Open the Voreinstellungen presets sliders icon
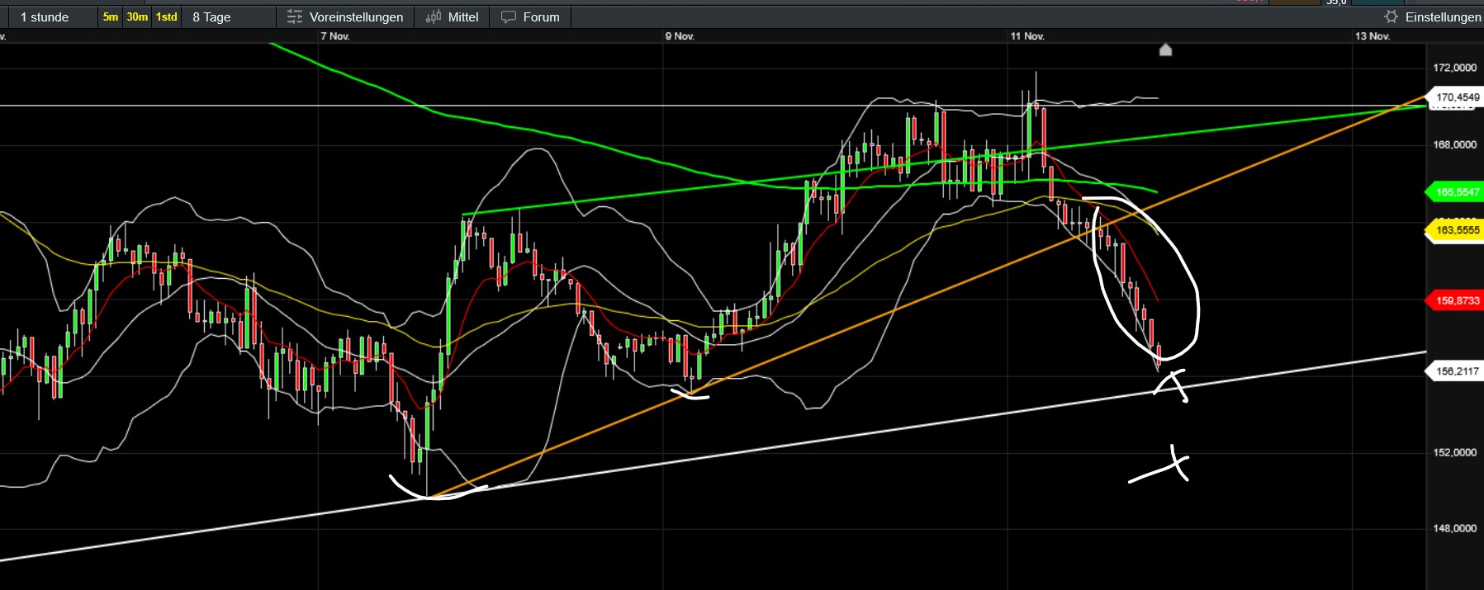Screen dimensions: 1484x590 click(x=295, y=17)
